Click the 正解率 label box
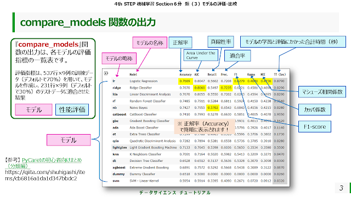 click(x=180, y=43)
